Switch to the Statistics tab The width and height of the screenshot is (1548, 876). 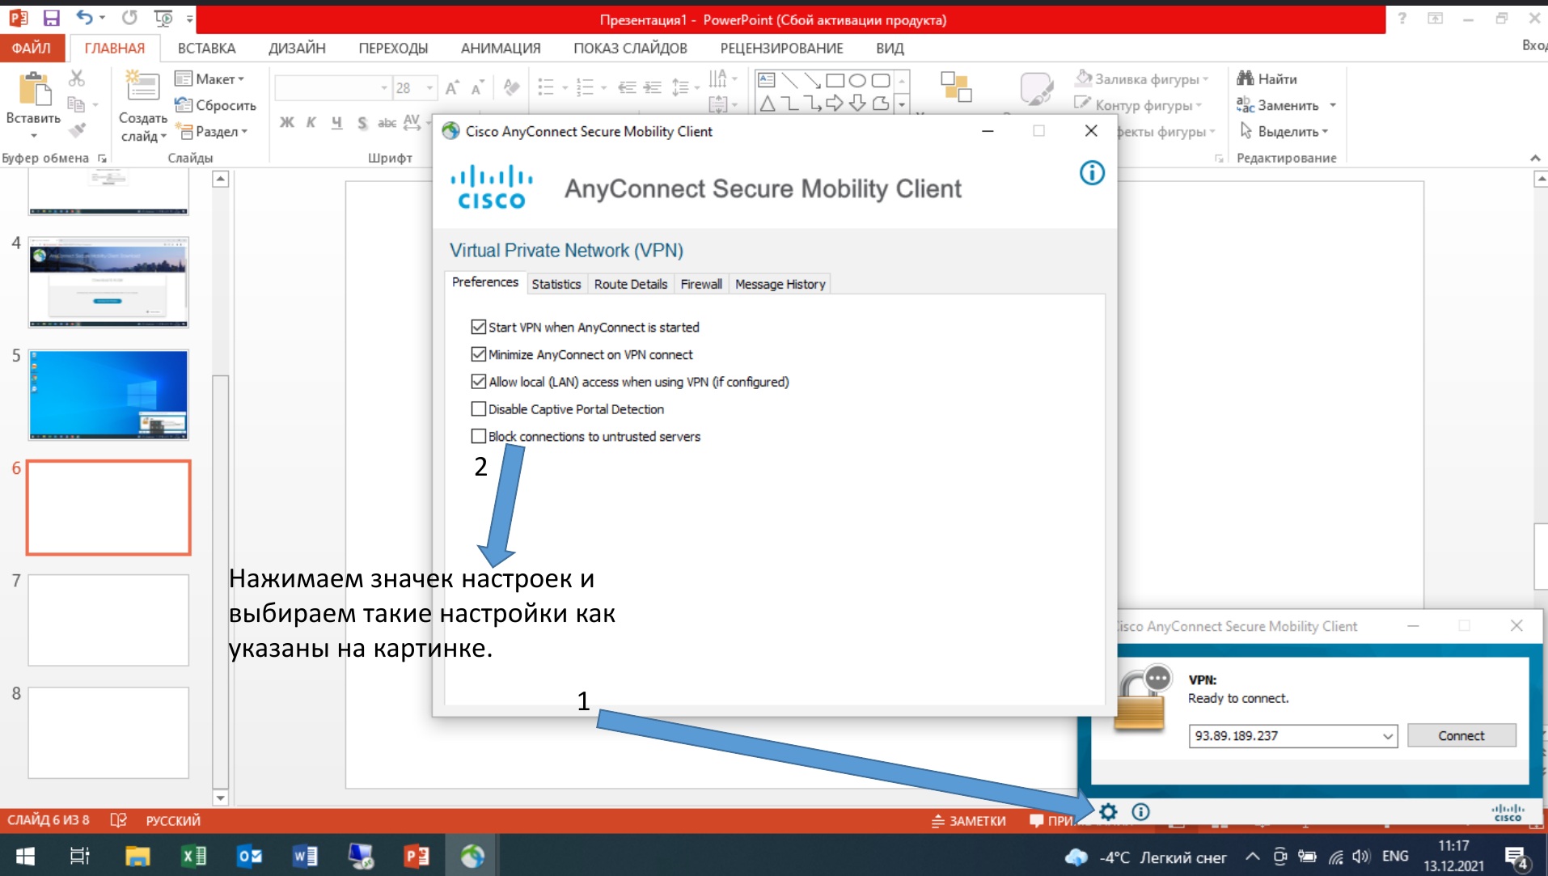point(556,284)
